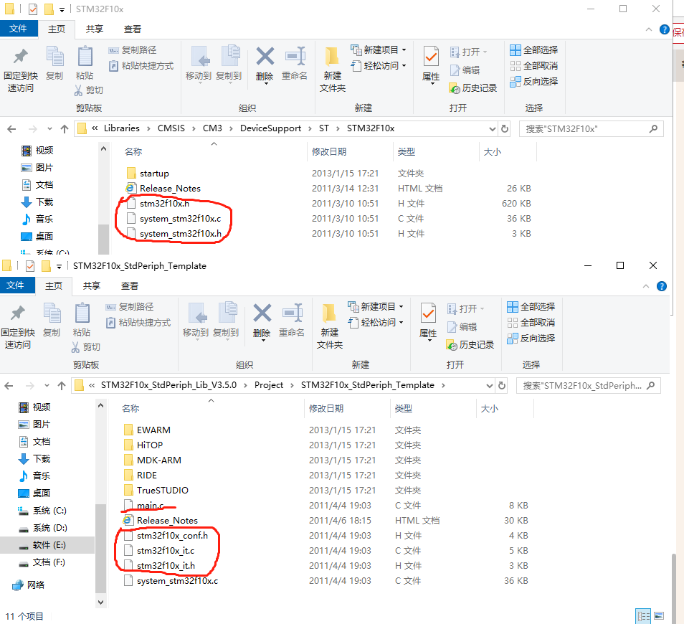Click the search box in top window
The height and width of the screenshot is (624, 684).
click(x=591, y=128)
